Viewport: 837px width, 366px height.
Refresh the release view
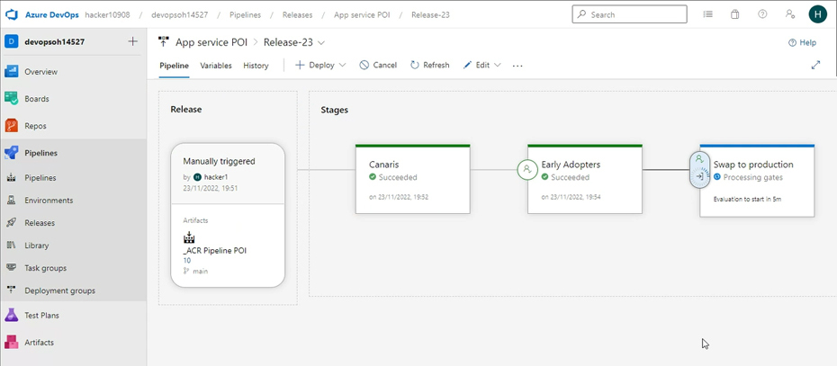coord(429,65)
